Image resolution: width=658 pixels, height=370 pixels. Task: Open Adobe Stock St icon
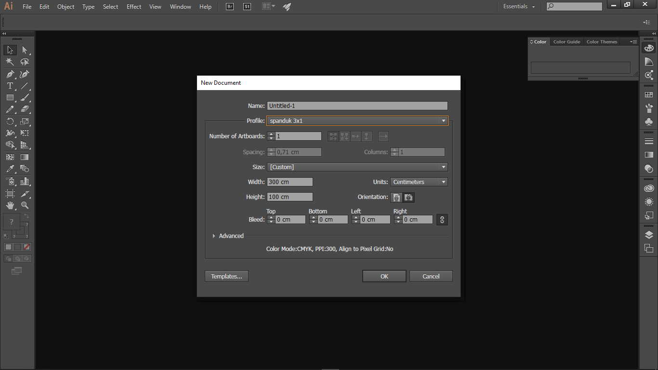[x=247, y=7]
